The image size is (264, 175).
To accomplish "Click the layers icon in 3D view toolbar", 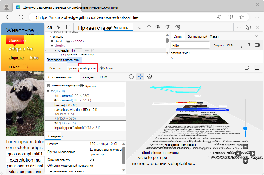I will click(150, 77).
